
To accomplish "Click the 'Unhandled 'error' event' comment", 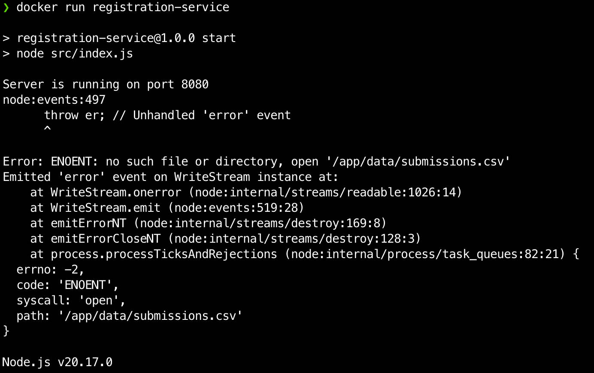I will (x=212, y=115).
